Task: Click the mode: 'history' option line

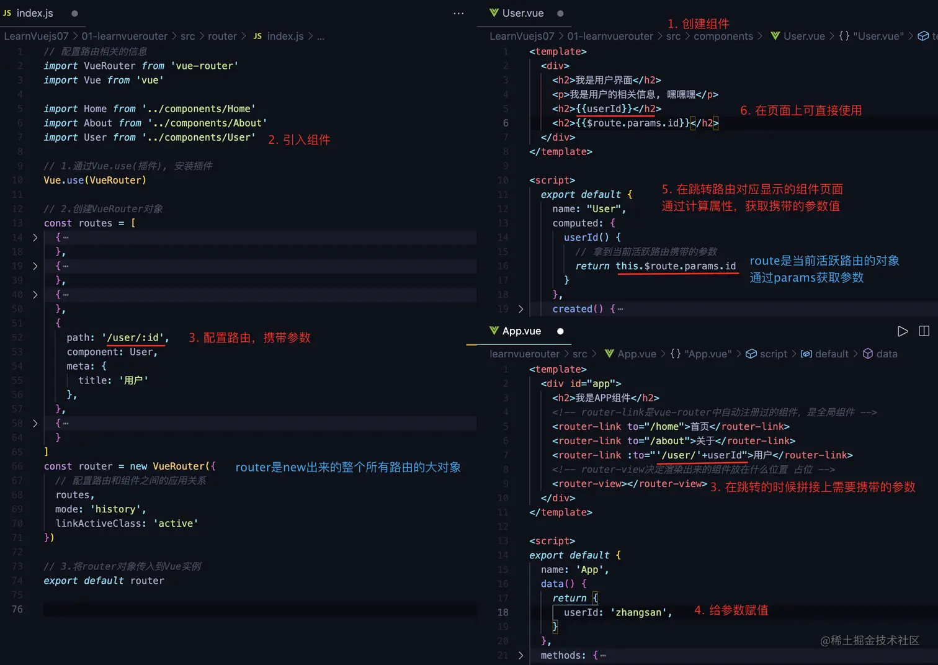Action: (x=101, y=509)
